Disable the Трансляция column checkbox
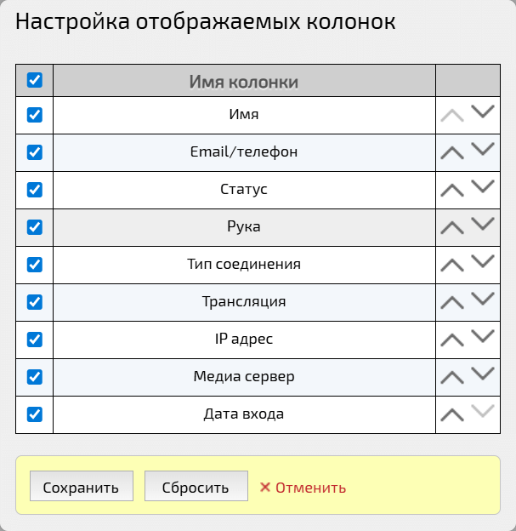516x531 pixels. coord(35,302)
